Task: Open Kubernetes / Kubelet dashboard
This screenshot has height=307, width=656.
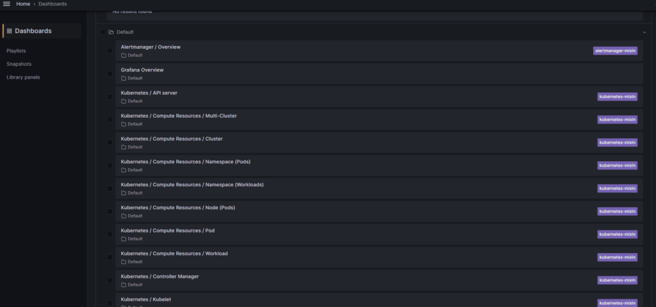Action: pyautogui.click(x=146, y=299)
